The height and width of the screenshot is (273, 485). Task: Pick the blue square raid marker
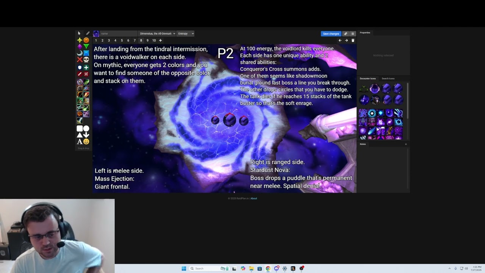tap(86, 53)
